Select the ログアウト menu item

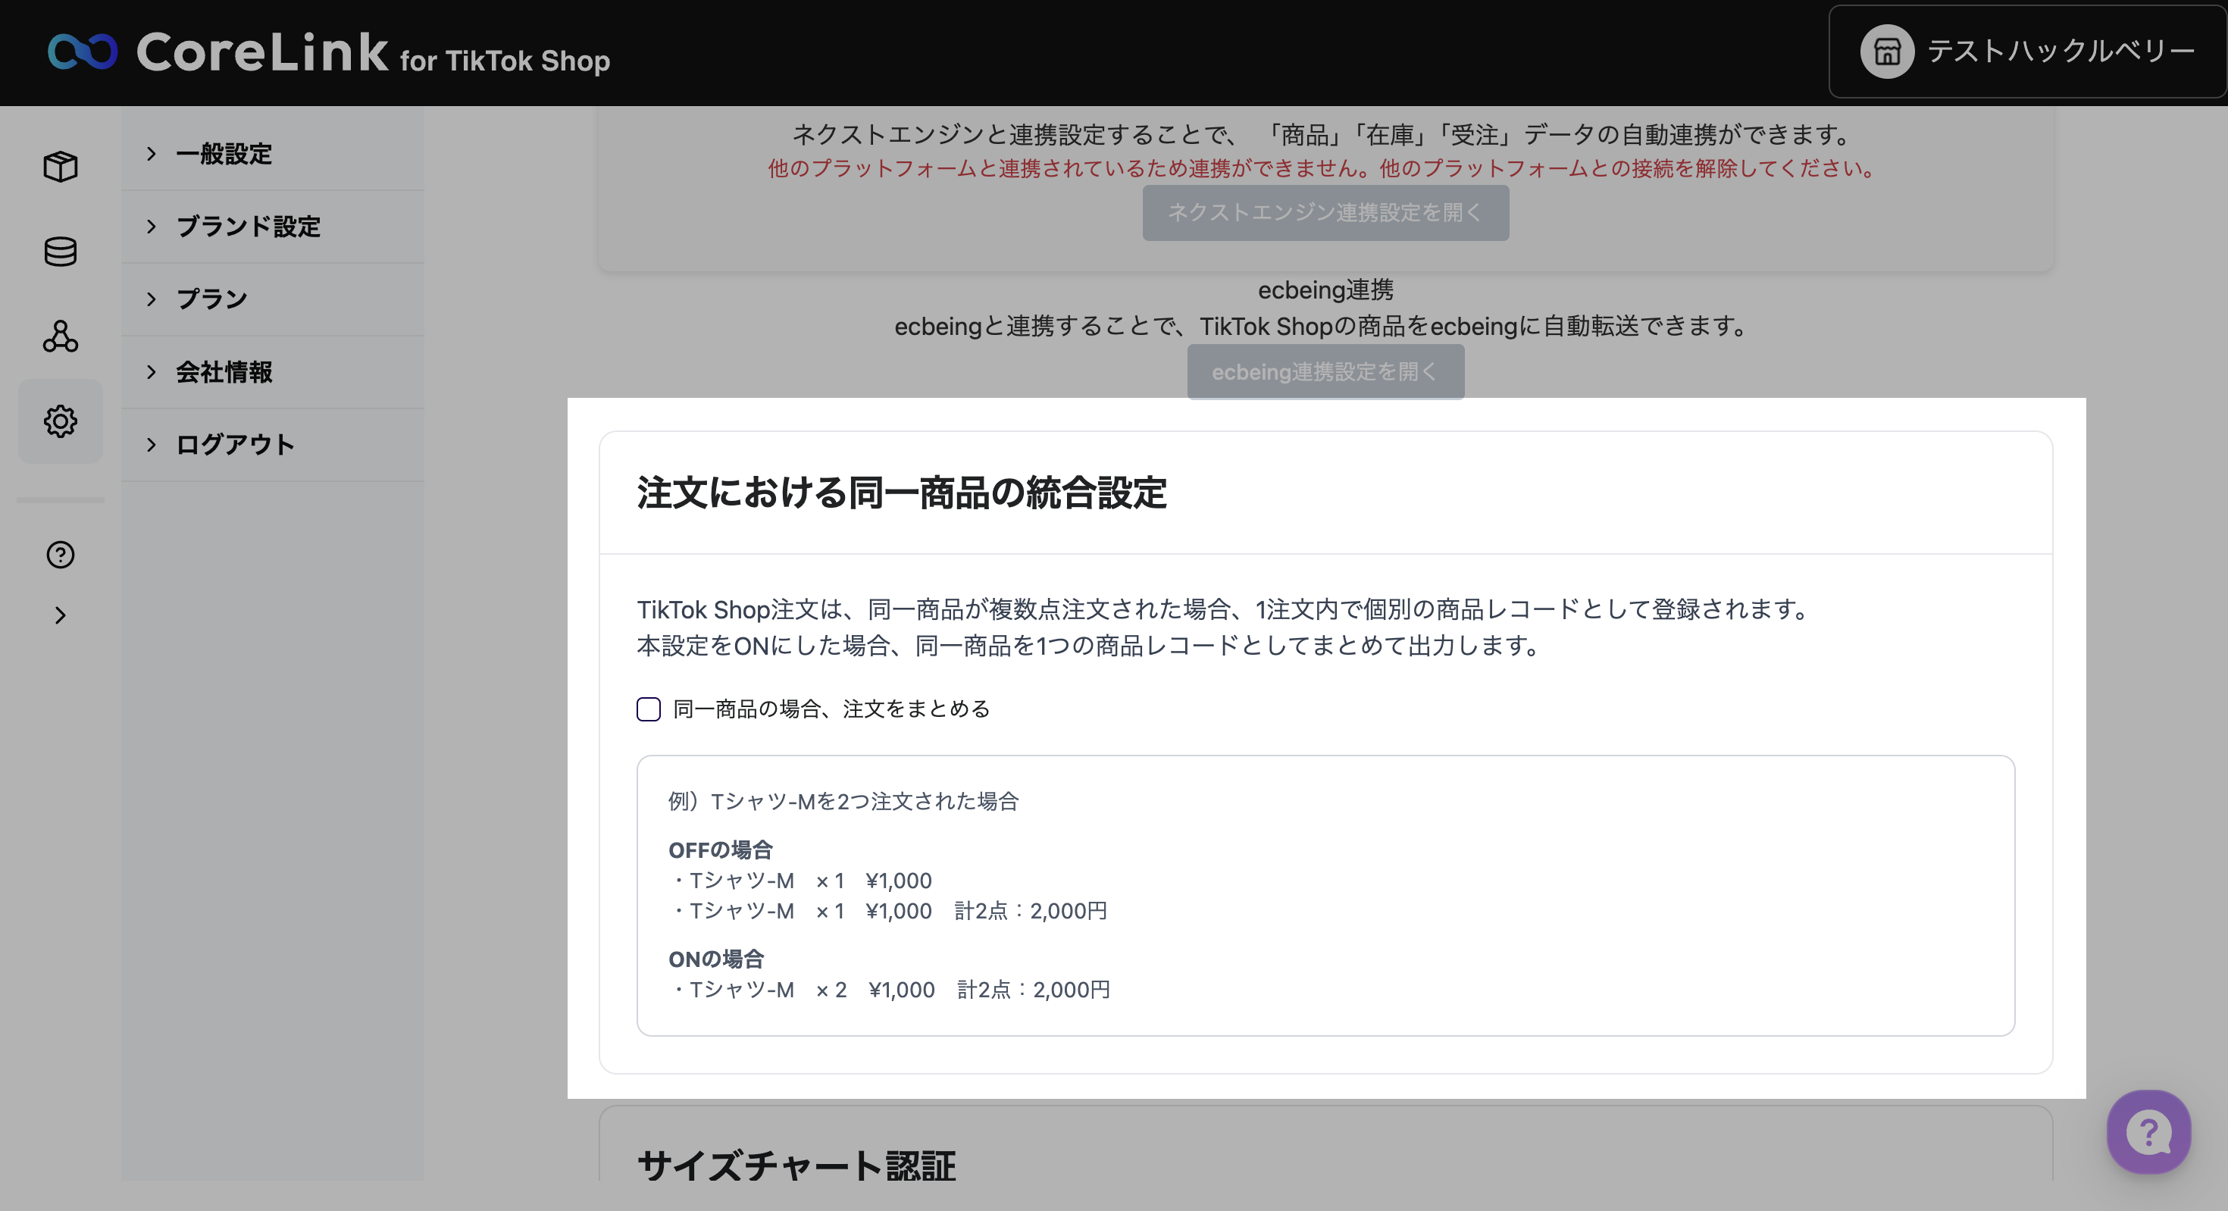coord(235,445)
